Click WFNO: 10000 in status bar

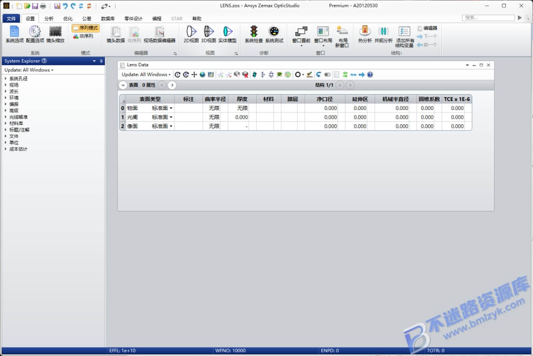pos(230,351)
